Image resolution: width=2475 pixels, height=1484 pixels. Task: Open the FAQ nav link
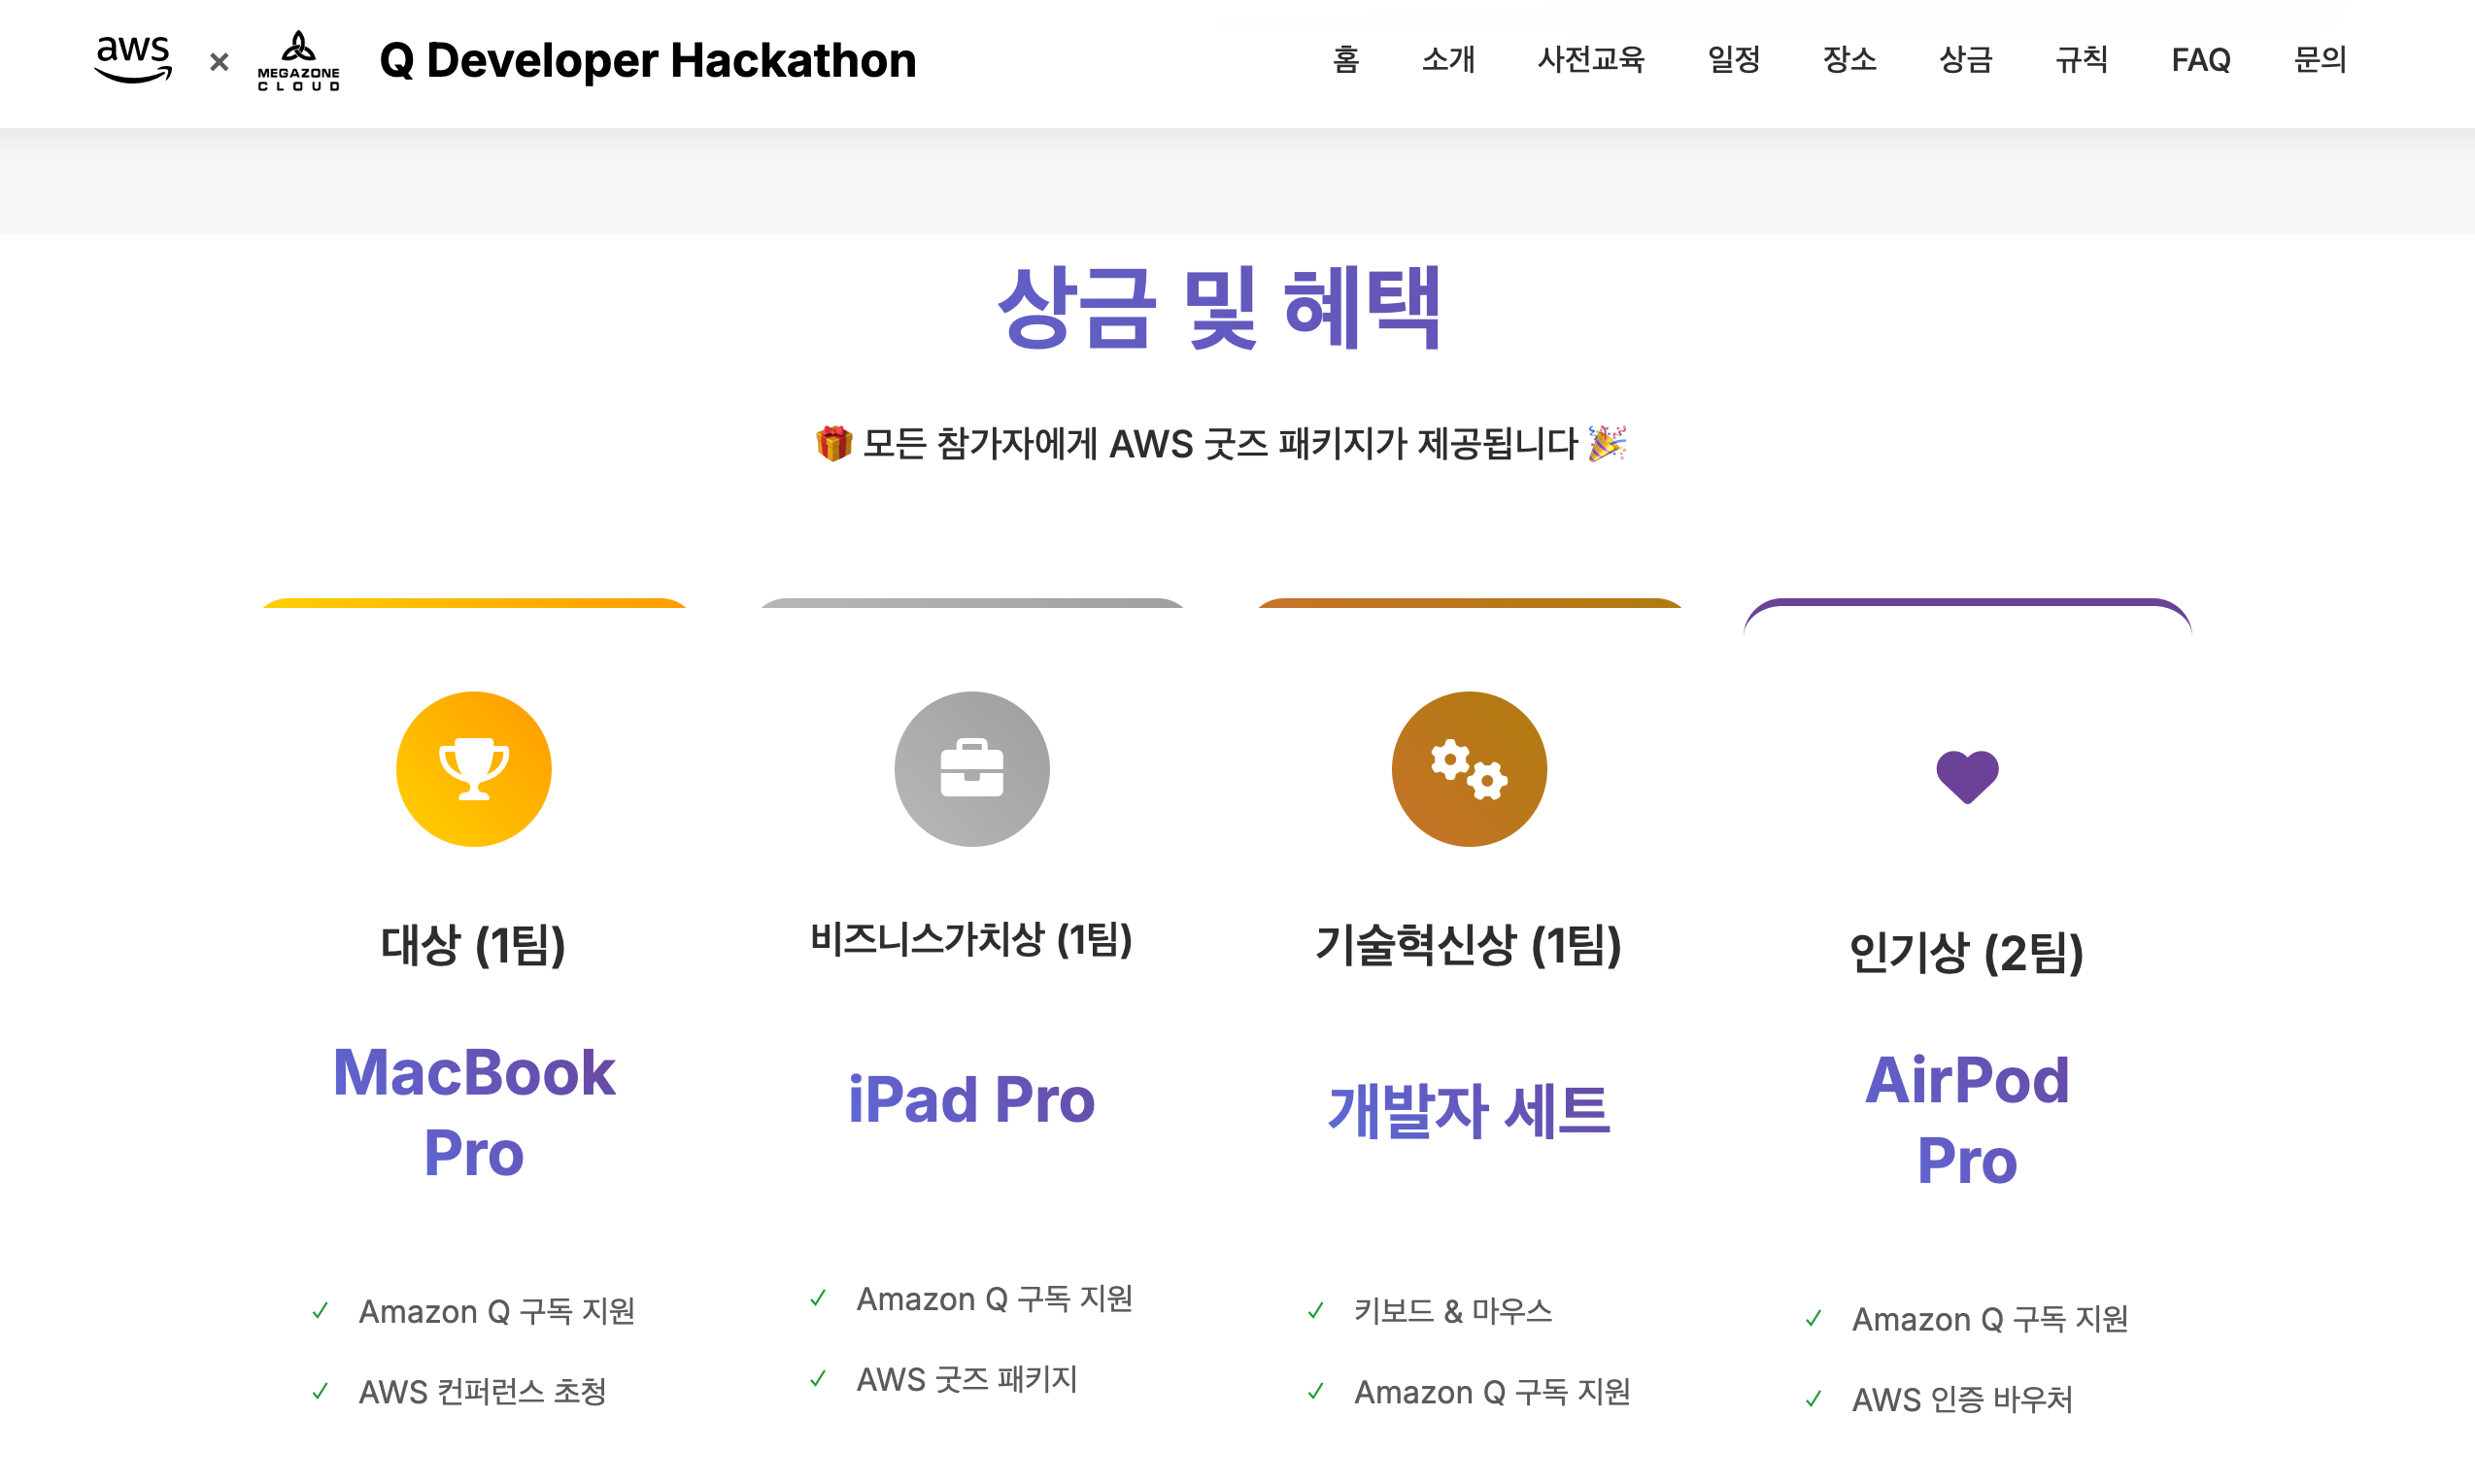pos(2200,59)
